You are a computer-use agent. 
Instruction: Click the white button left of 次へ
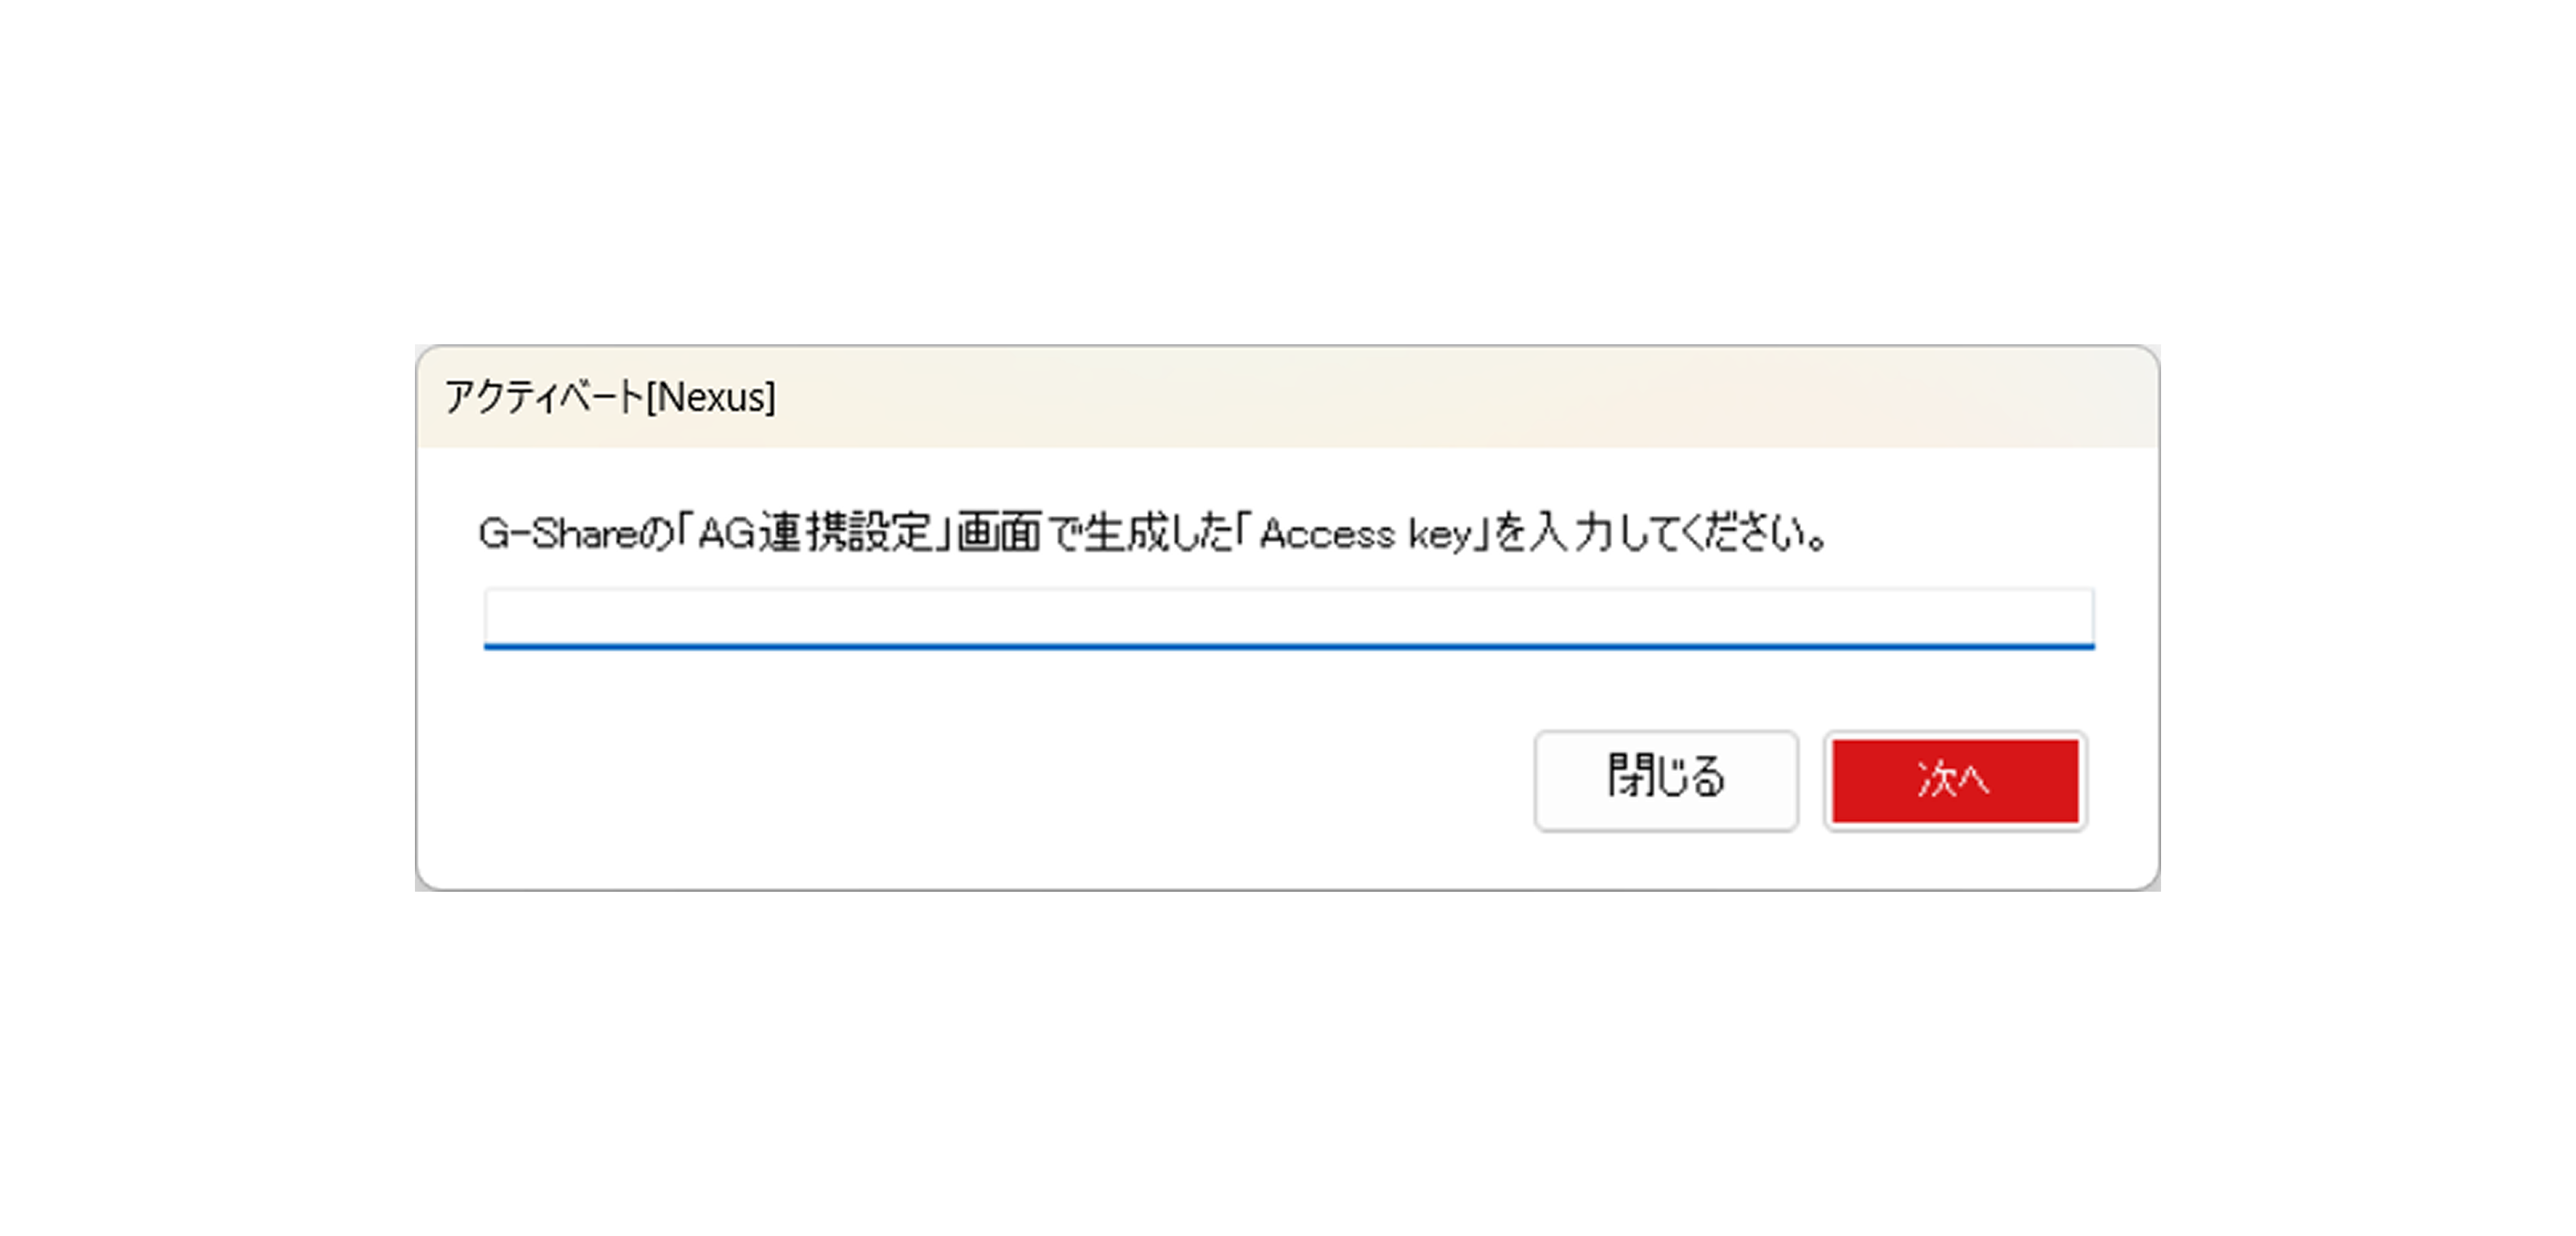[1666, 781]
